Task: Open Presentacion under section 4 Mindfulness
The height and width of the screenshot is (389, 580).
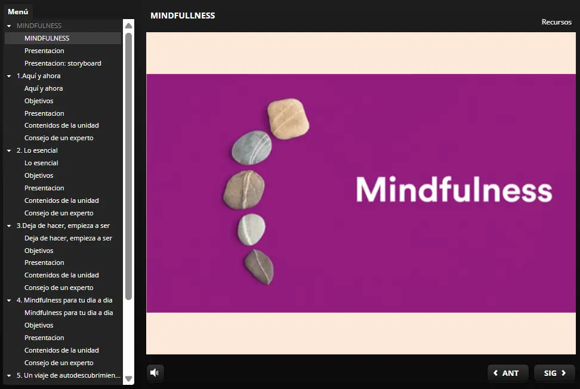Action: click(44, 338)
